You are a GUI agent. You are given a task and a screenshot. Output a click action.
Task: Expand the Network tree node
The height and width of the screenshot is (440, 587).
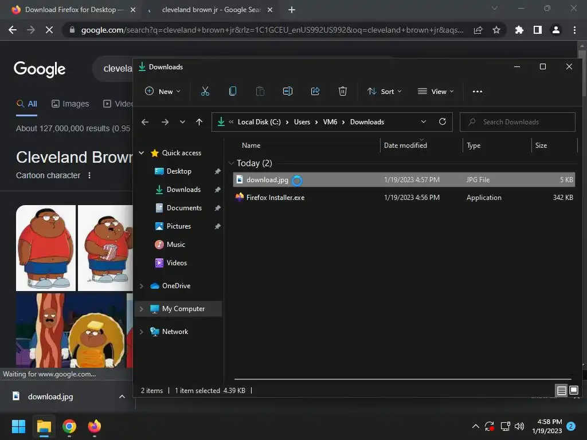click(x=142, y=332)
